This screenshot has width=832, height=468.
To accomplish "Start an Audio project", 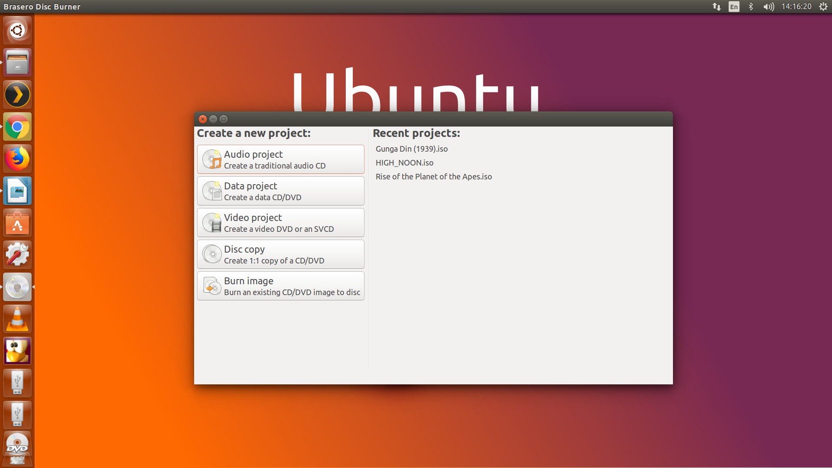I will pos(280,159).
